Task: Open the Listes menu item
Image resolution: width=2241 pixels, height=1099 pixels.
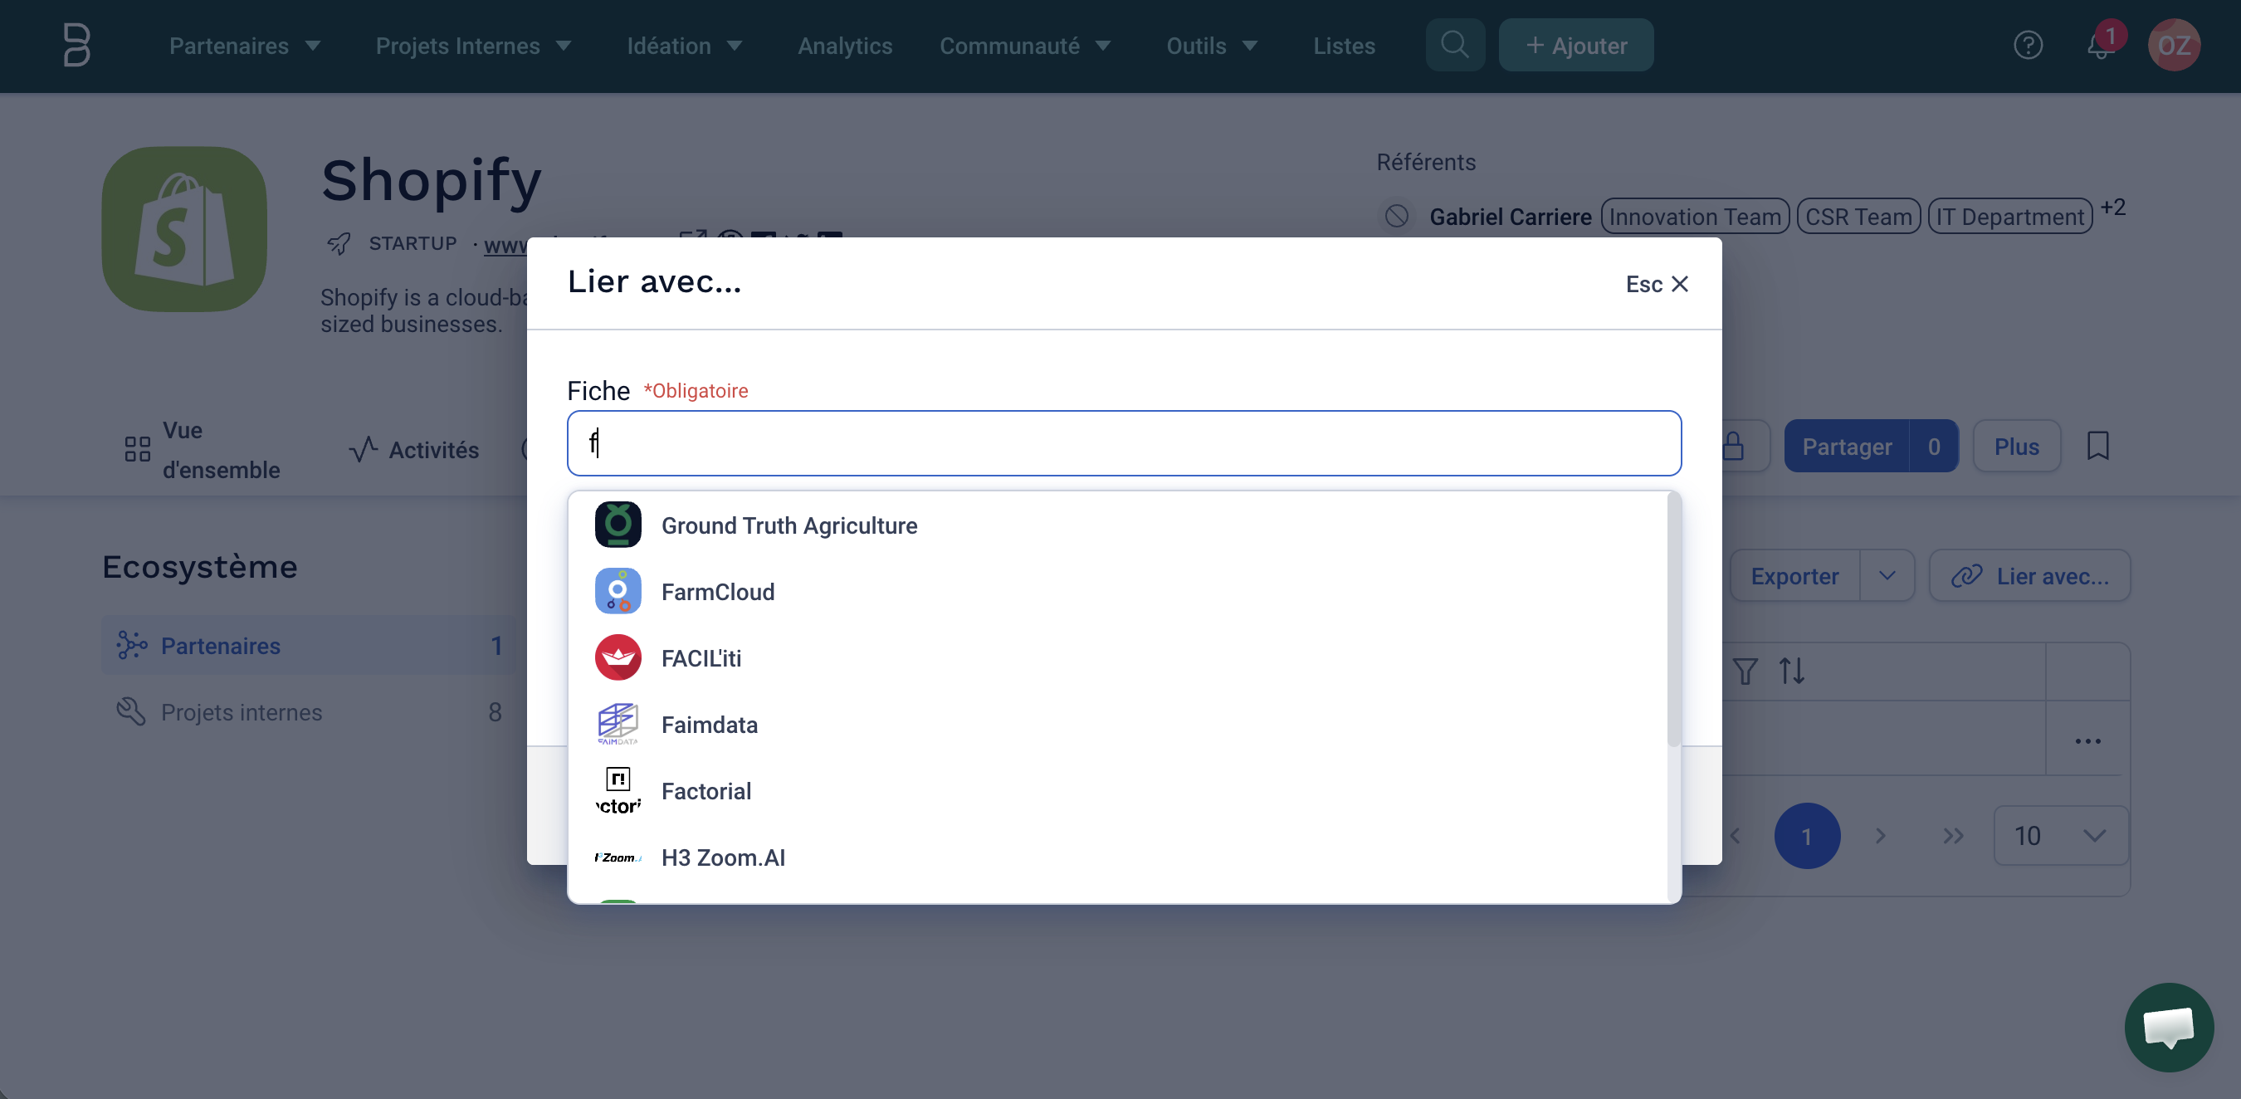Action: tap(1344, 46)
